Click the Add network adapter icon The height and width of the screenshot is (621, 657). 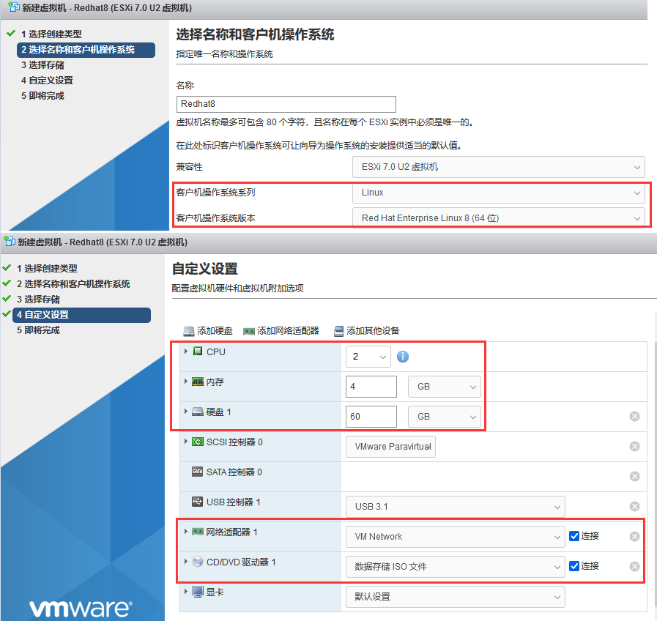pyautogui.click(x=249, y=332)
